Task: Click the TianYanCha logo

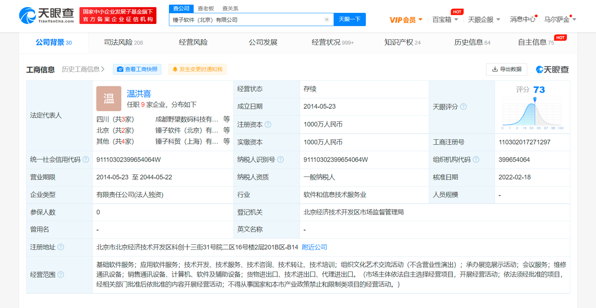Action: (x=47, y=16)
